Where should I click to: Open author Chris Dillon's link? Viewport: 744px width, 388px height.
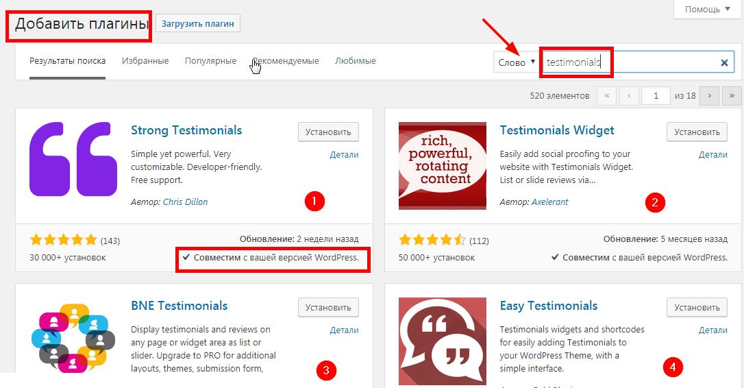[185, 202]
